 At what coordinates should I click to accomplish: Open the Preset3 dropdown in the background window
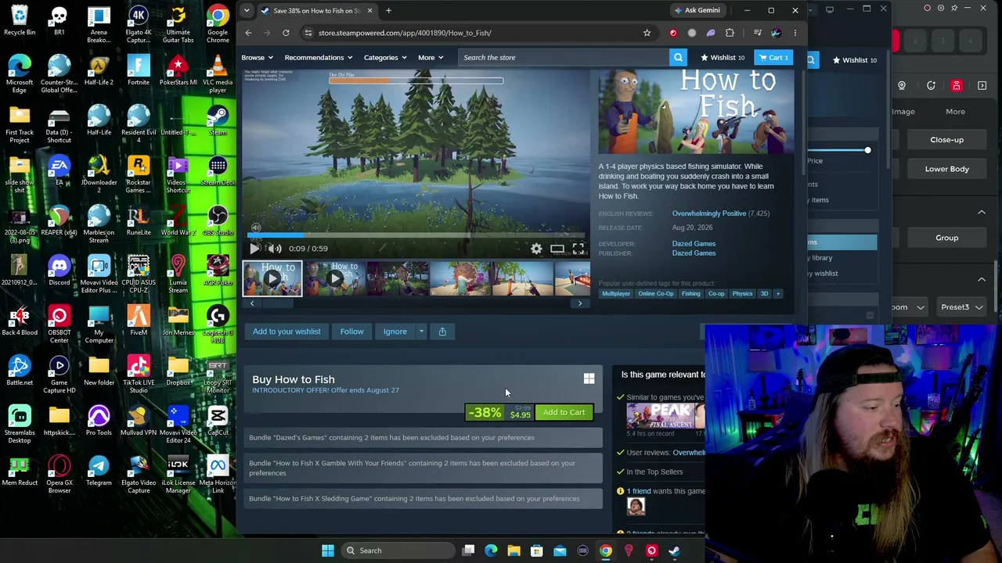click(x=961, y=307)
